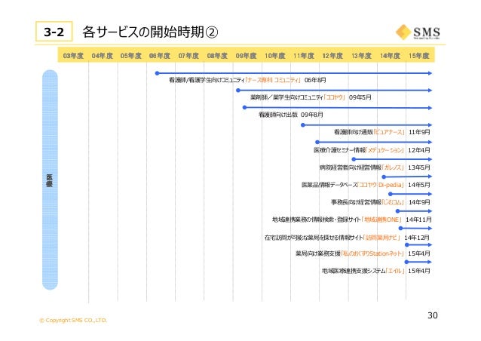
Task: Click the text 医療介護セミナー情報
Action: tap(339, 150)
